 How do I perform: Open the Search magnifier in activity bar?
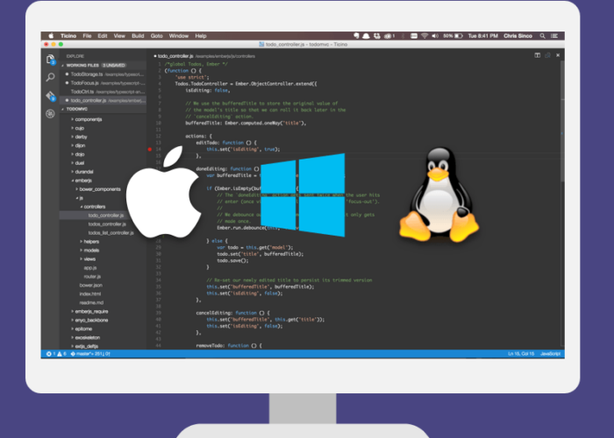[x=50, y=77]
